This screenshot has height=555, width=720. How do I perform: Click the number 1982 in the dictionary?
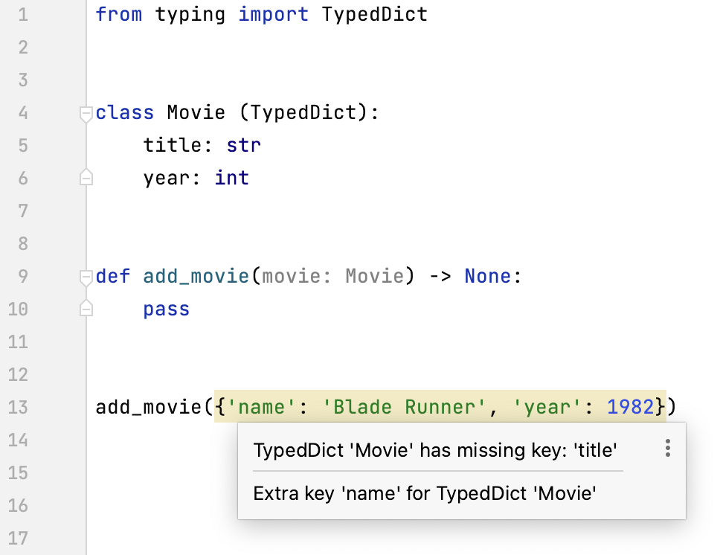tap(630, 407)
